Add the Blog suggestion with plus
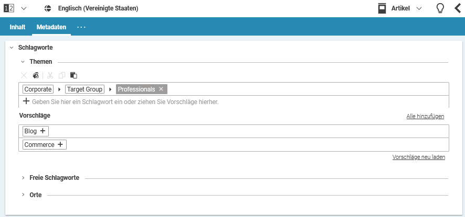465x217 pixels. [x=43, y=131]
